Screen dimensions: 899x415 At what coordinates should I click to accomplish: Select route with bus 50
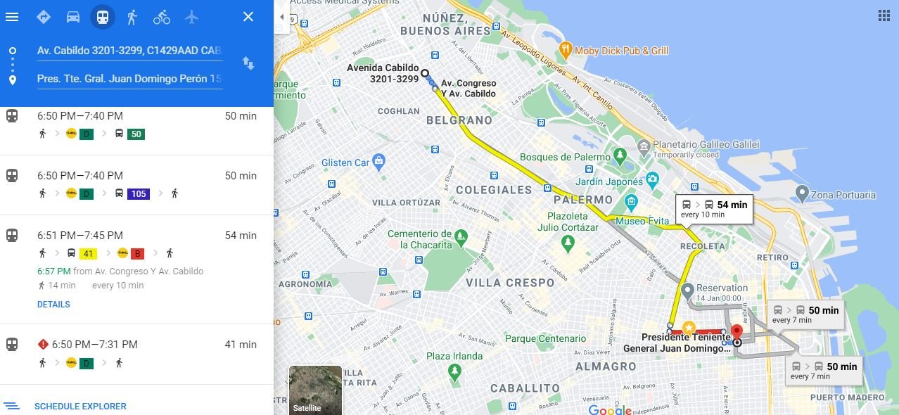point(136,125)
